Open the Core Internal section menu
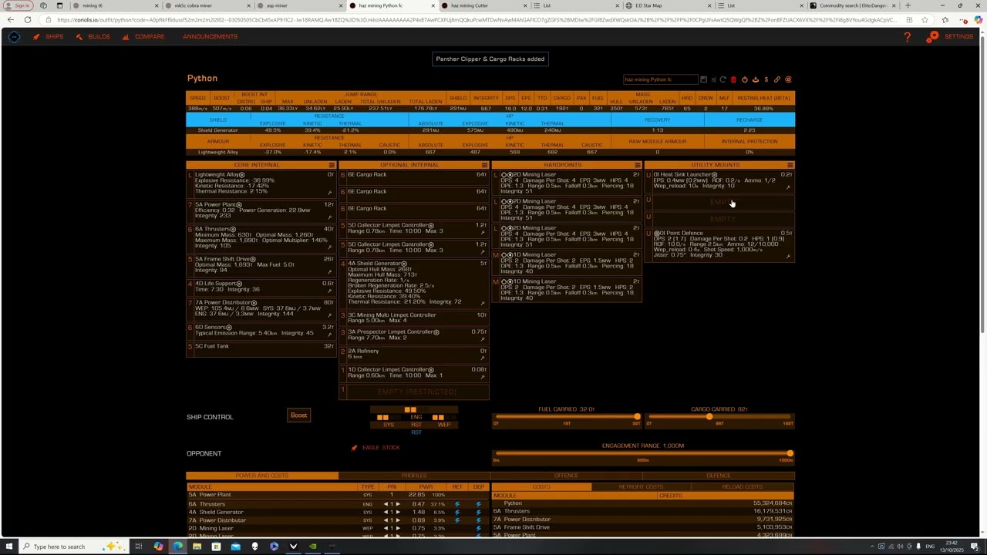 pos(332,165)
